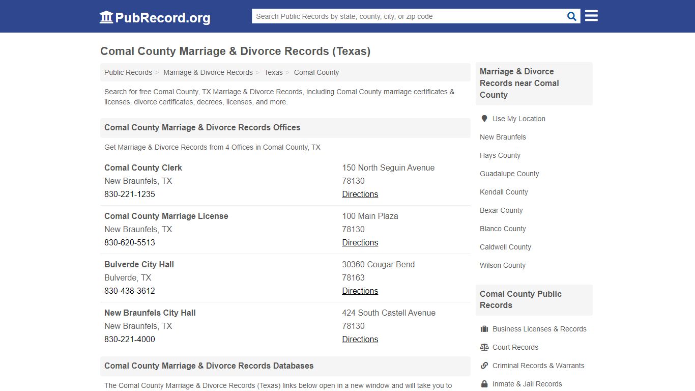Click the page heading Comal County Marriage & Divorce Records
The image size is (695, 391).
click(235, 51)
